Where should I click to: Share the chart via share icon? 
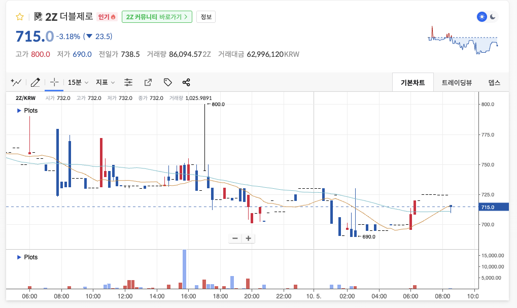[x=186, y=82]
